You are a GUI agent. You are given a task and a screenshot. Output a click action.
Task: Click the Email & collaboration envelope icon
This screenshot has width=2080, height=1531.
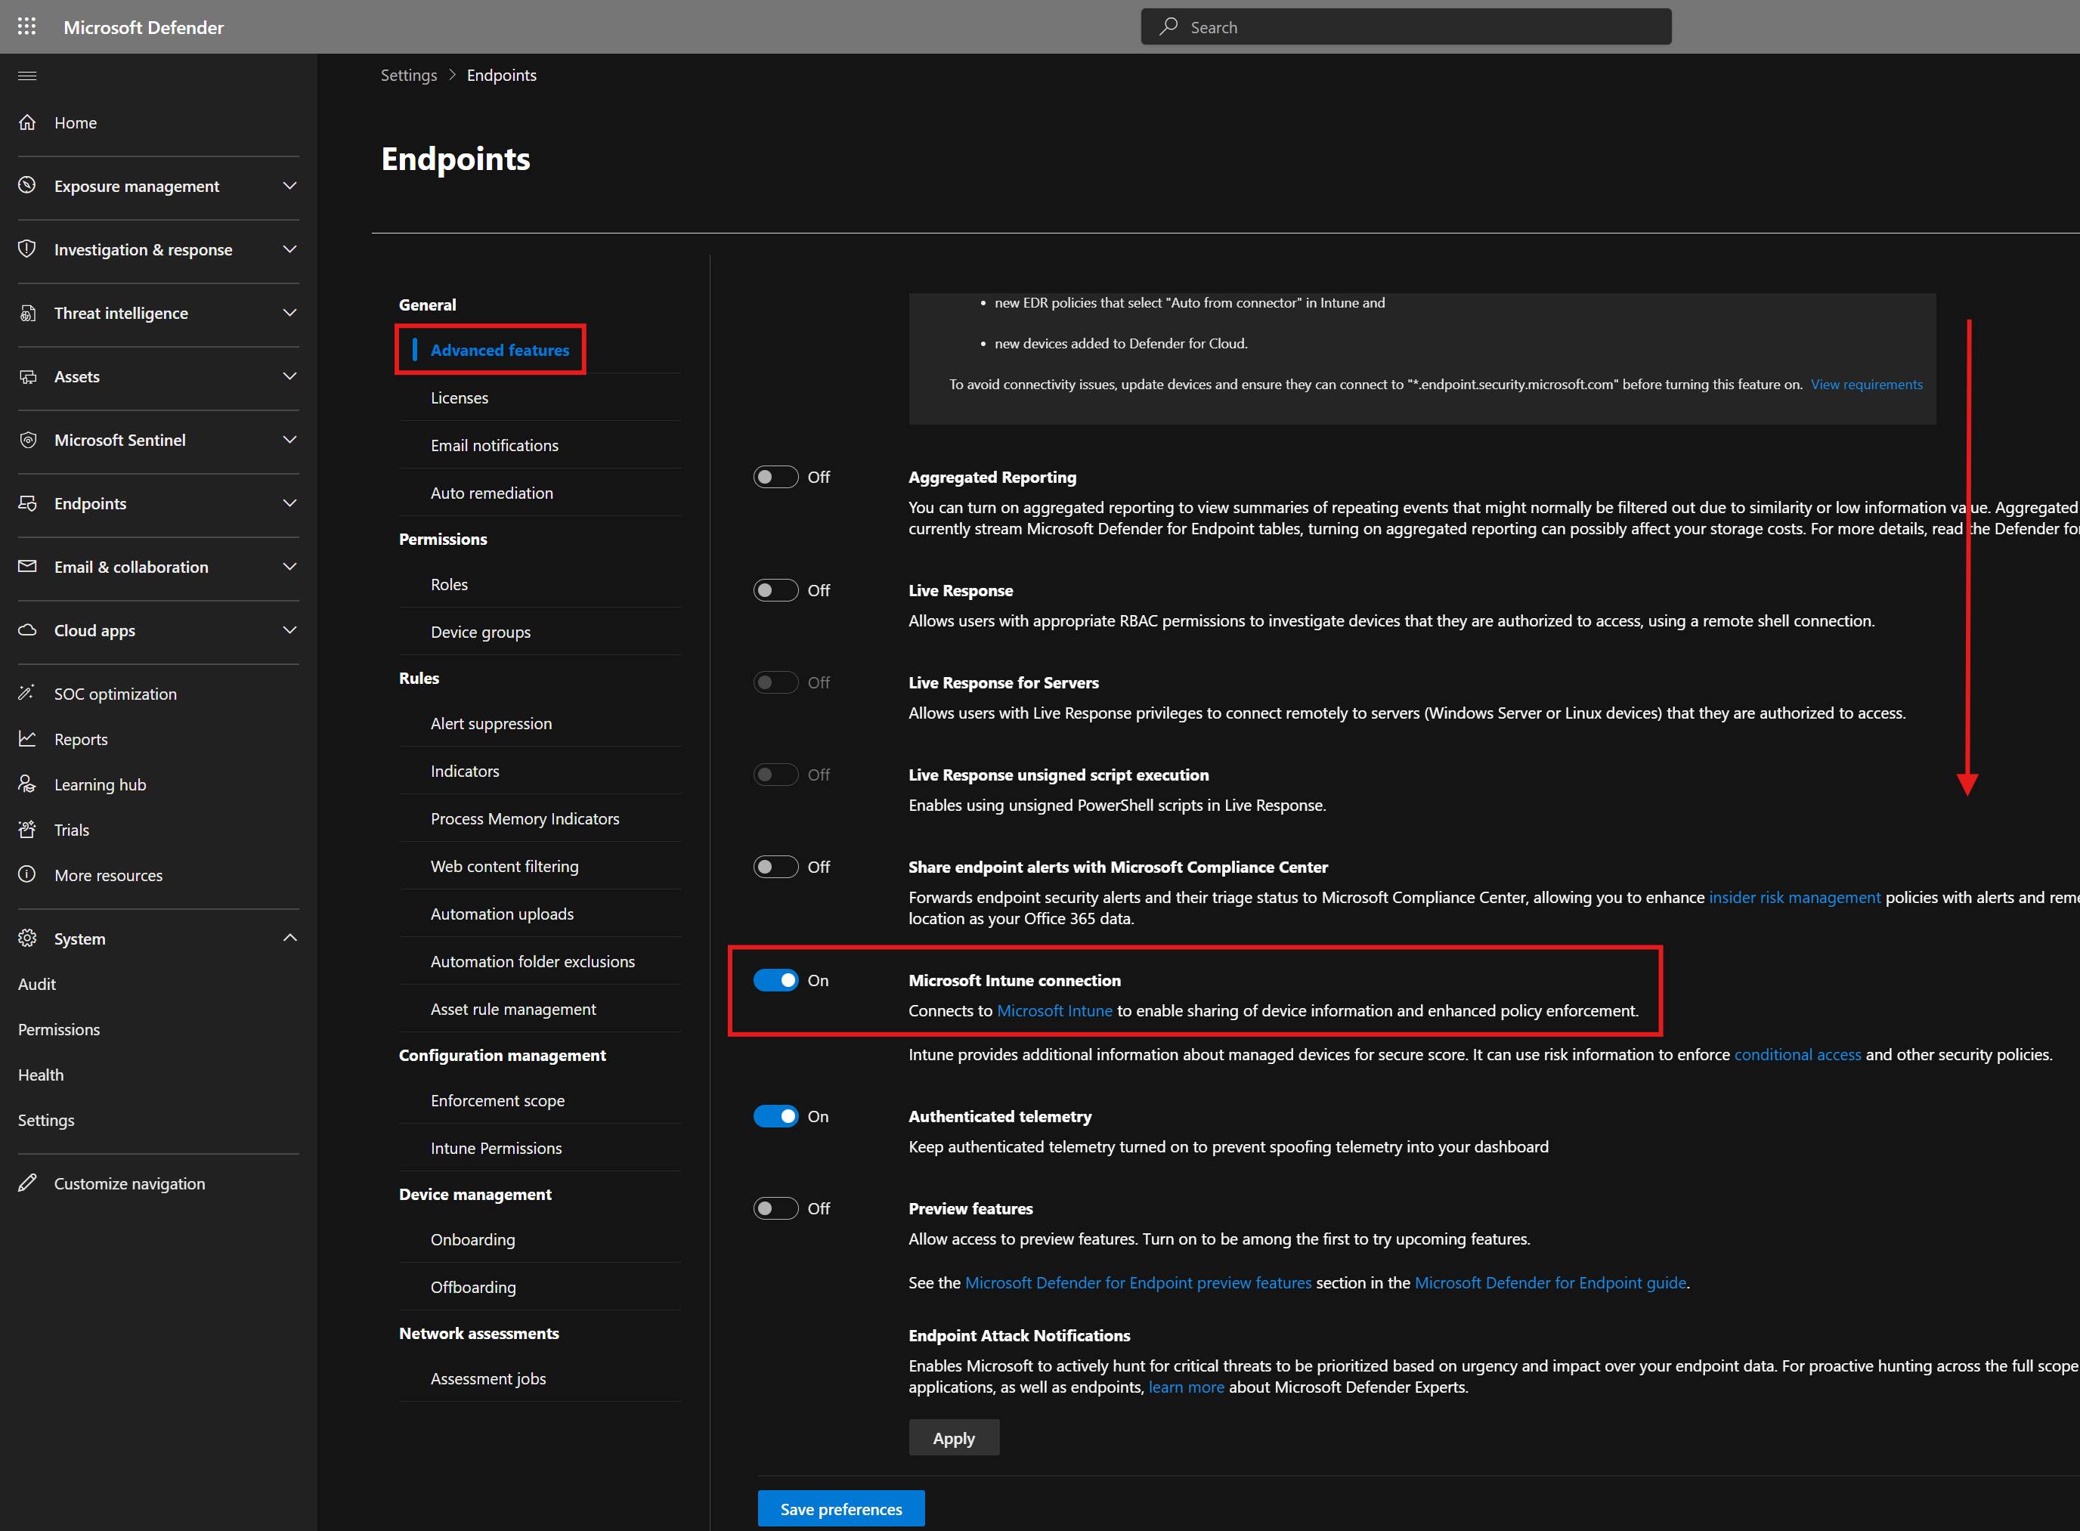point(27,566)
